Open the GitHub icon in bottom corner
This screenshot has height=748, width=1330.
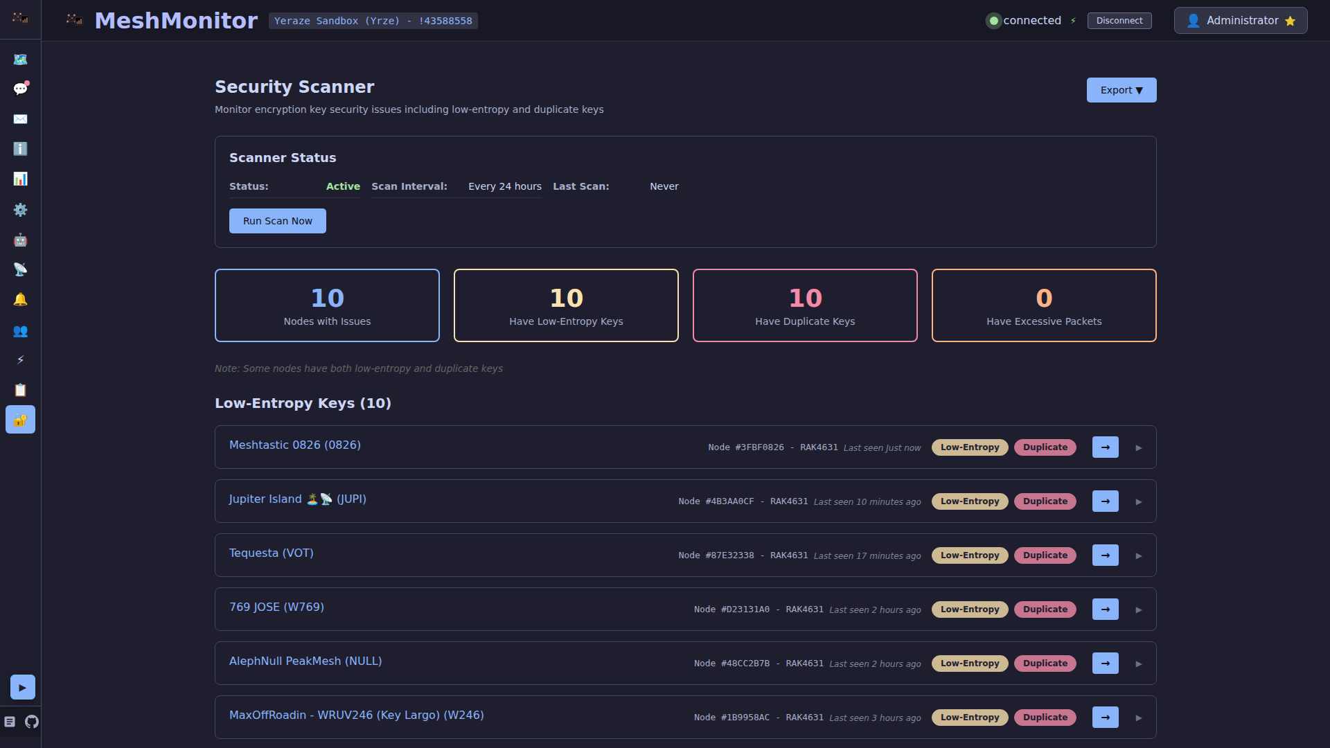(32, 722)
